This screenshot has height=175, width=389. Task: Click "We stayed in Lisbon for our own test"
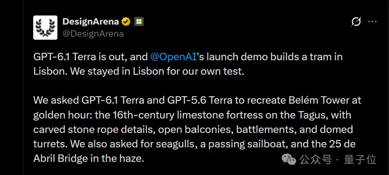pos(157,72)
